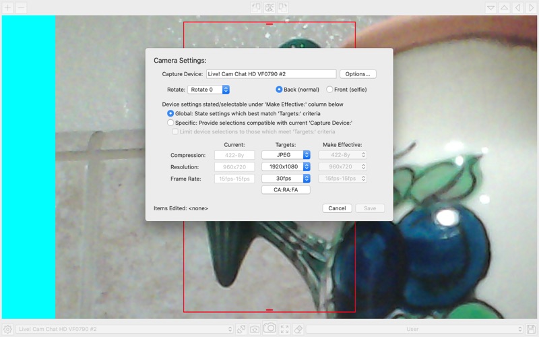
Task: Click the 'Device settings stated/selectable' description text
Action: coord(253,104)
